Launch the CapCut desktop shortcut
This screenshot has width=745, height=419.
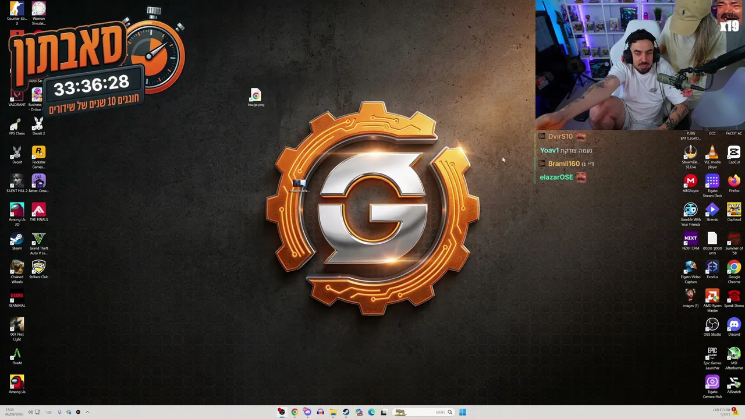[734, 155]
